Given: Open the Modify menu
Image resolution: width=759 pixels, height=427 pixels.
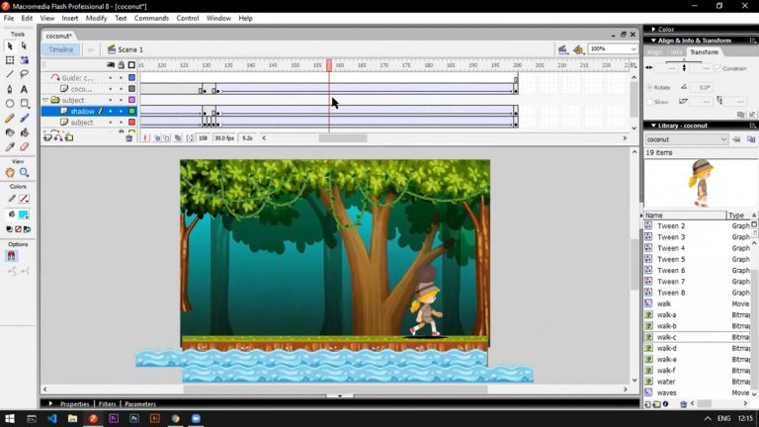Looking at the screenshot, I should pos(96,18).
